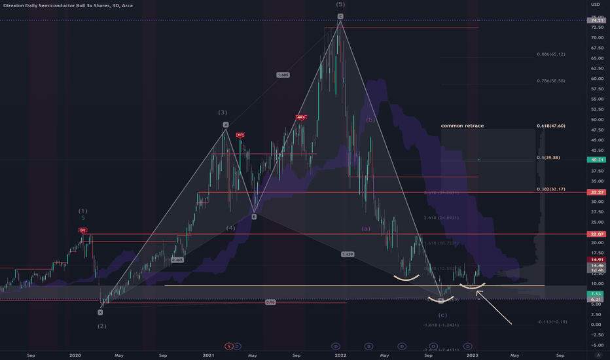610x360 pixels.
Task: Click the 2022 label on time axis
Action: tap(340, 355)
